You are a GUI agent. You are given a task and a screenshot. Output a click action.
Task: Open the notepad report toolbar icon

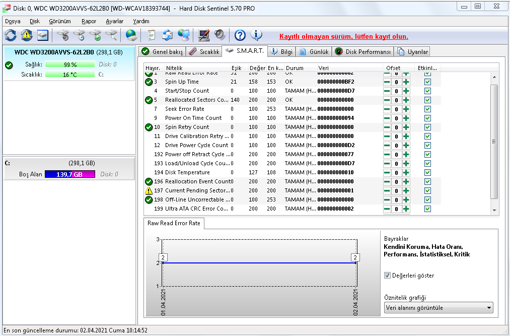click(x=151, y=35)
